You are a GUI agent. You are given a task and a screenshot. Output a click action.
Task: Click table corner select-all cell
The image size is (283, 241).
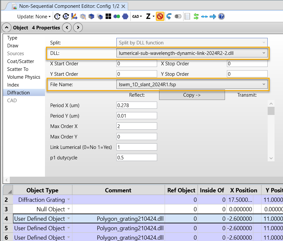click(x=8, y=190)
